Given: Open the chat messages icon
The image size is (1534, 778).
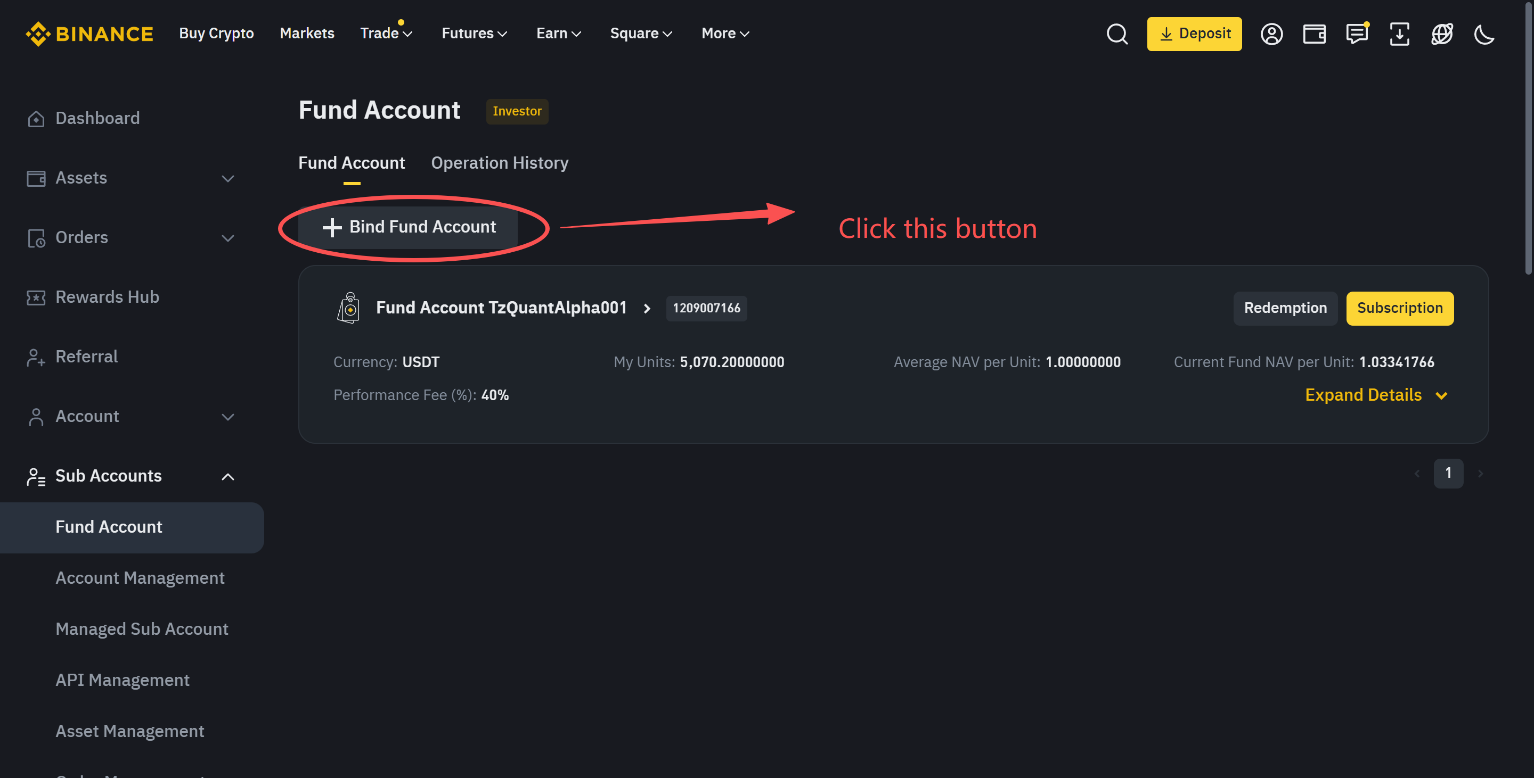Looking at the screenshot, I should coord(1357,34).
